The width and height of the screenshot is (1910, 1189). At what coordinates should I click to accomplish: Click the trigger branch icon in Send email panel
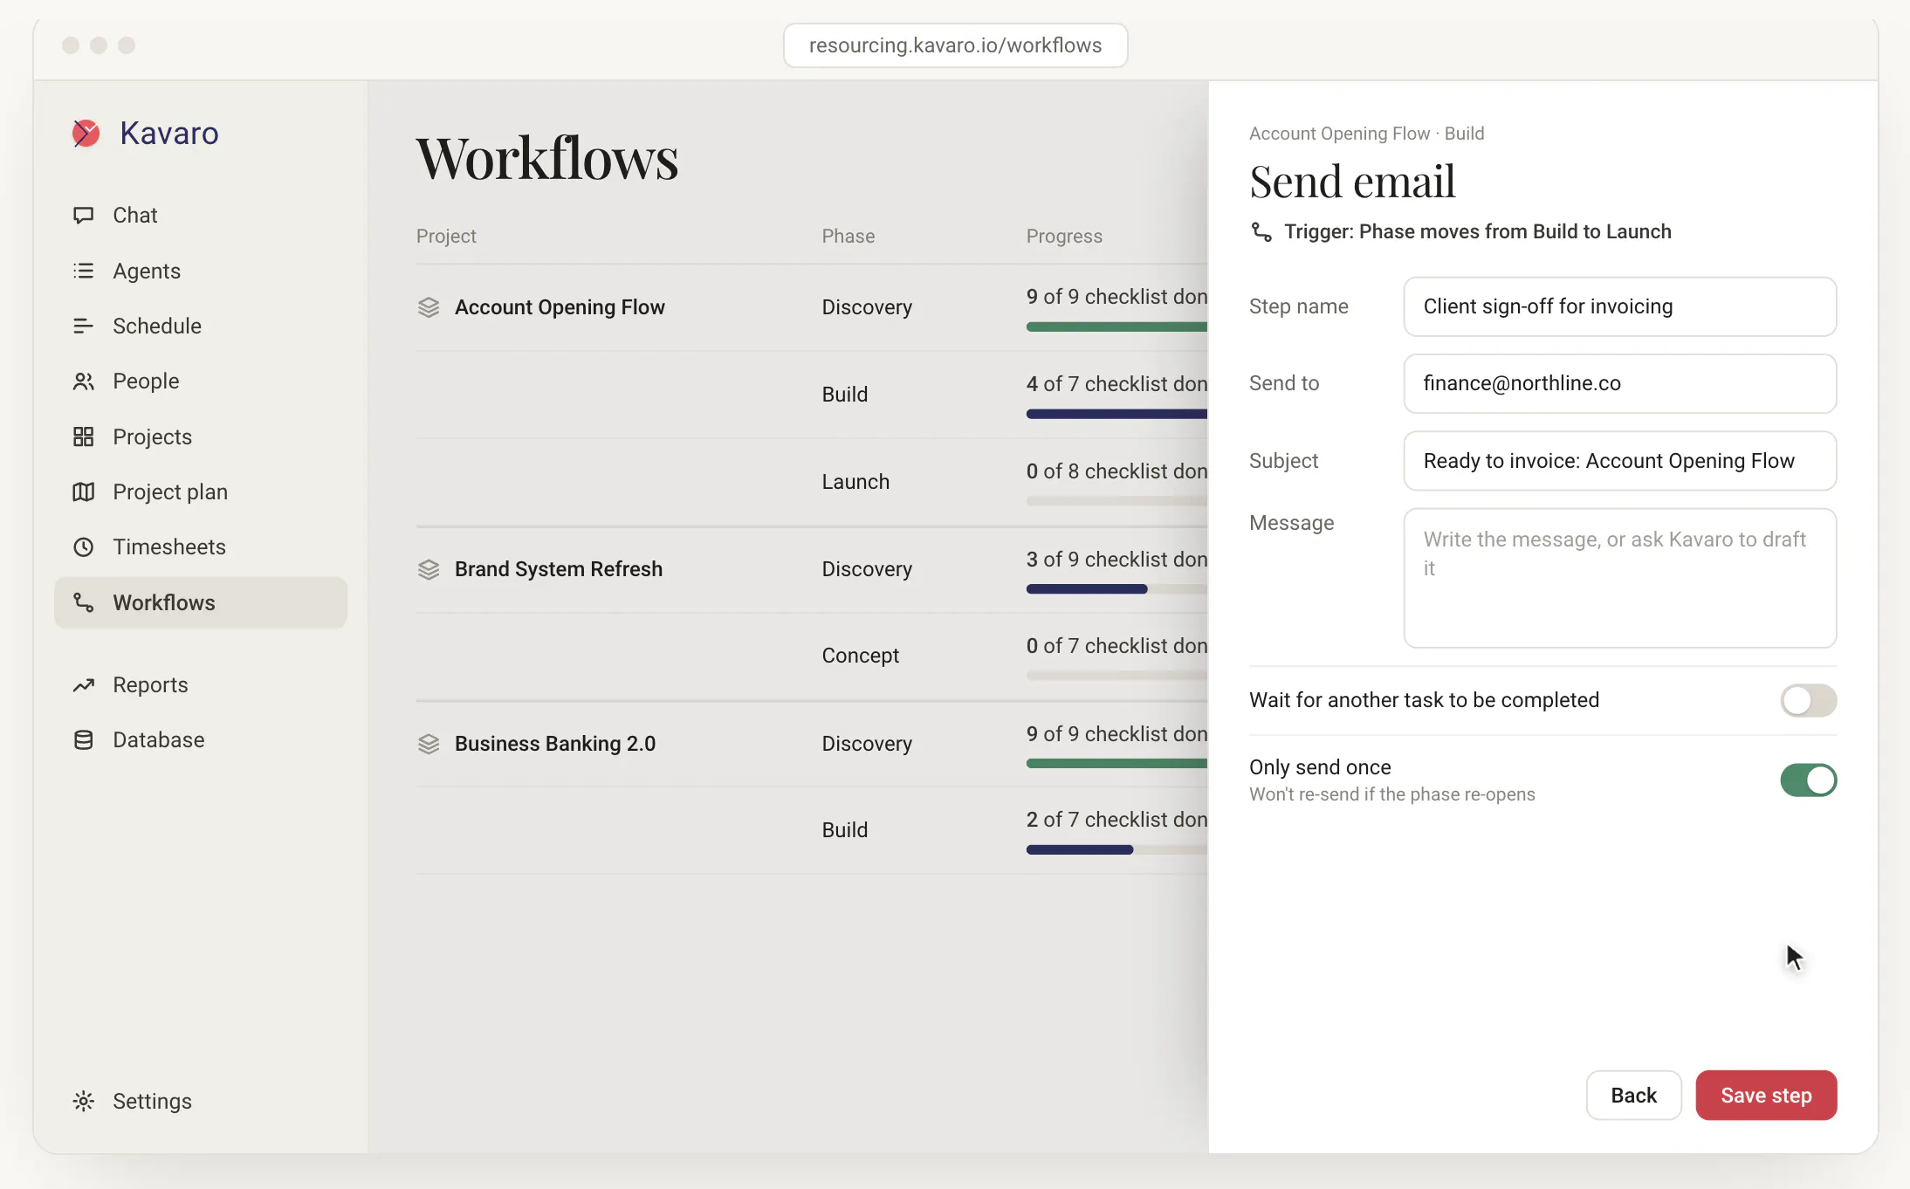pyautogui.click(x=1261, y=231)
